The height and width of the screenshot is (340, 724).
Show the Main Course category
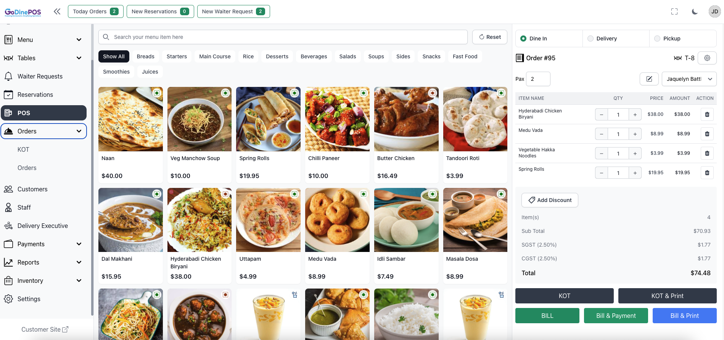[215, 56]
